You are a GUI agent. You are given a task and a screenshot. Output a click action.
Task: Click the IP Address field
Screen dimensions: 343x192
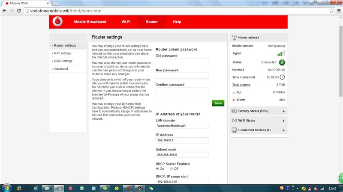pyautogui.click(x=182, y=140)
